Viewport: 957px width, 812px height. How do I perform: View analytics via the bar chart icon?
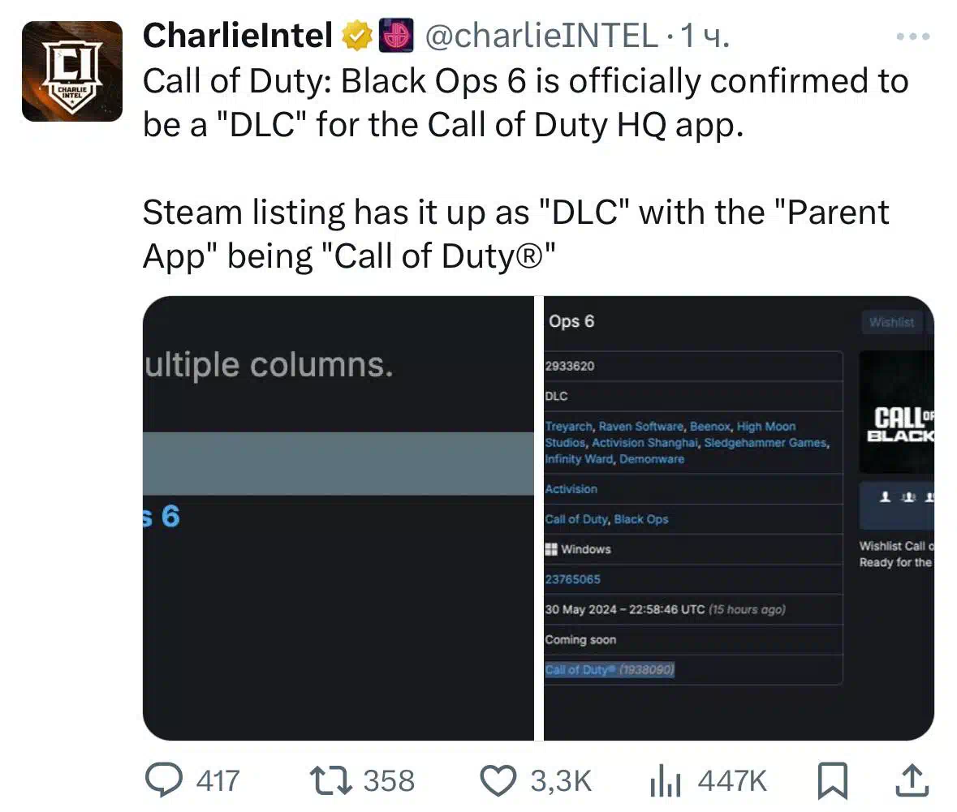point(666,780)
